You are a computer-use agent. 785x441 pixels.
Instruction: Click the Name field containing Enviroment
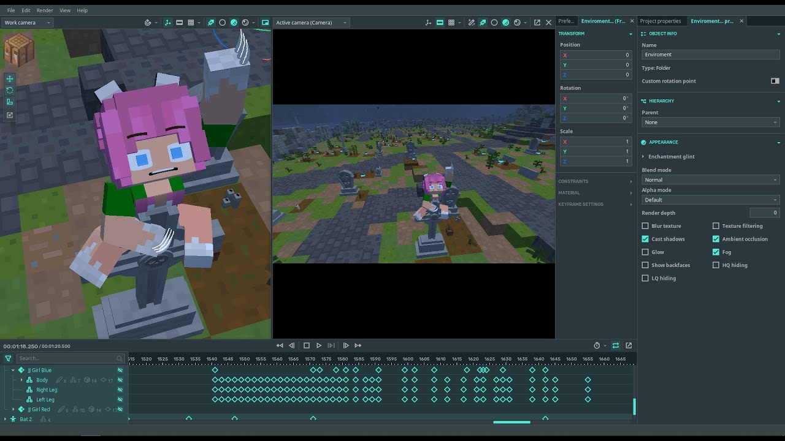710,55
